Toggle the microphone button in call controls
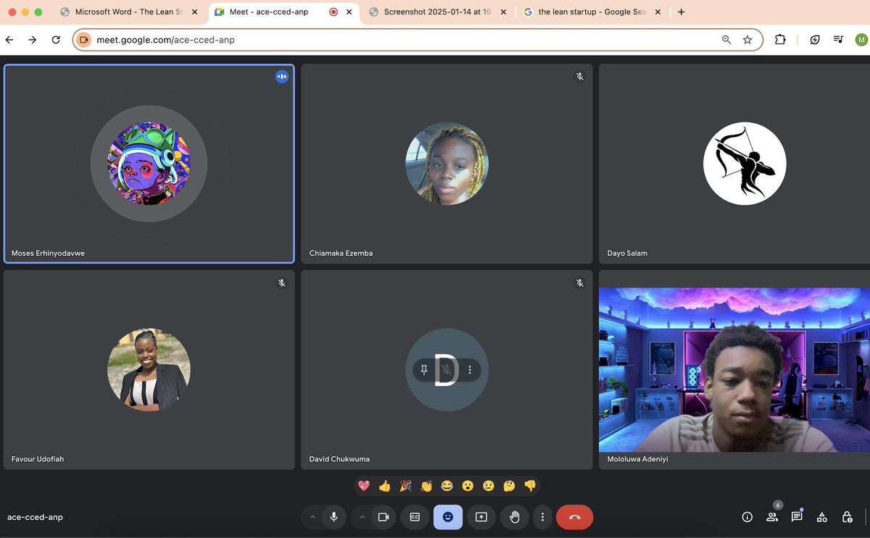 333,517
